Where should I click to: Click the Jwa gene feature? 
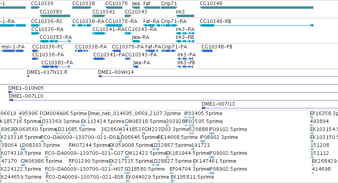[136, 8]
